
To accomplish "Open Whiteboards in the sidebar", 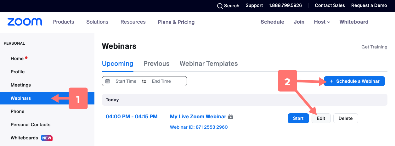I will click(x=24, y=138).
